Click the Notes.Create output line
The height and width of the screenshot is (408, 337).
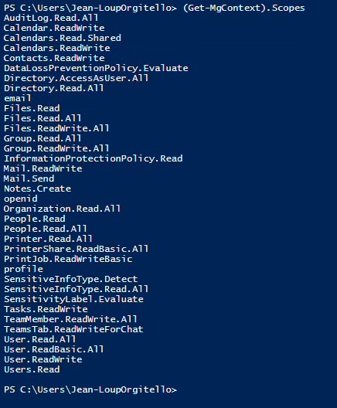(37, 189)
